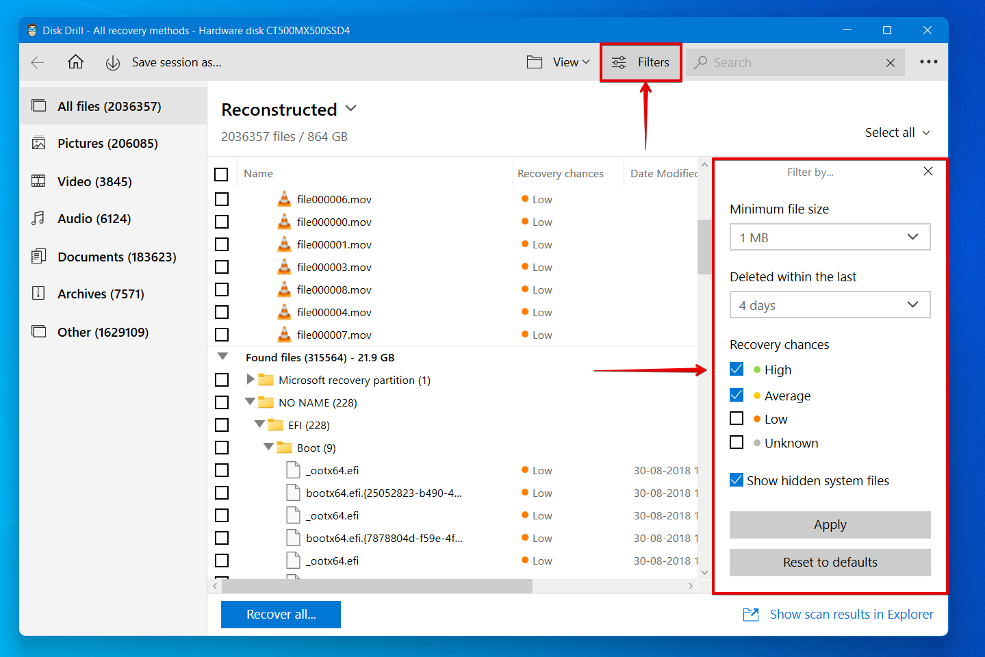Check the box for file000007.mov

(222, 335)
